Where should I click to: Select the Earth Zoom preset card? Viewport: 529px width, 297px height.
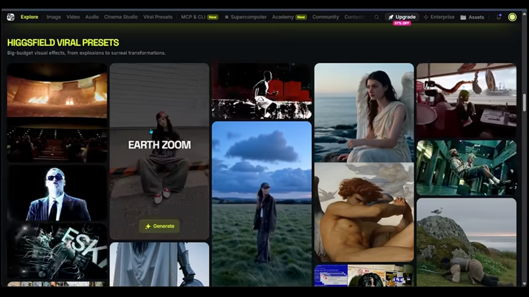click(159, 151)
